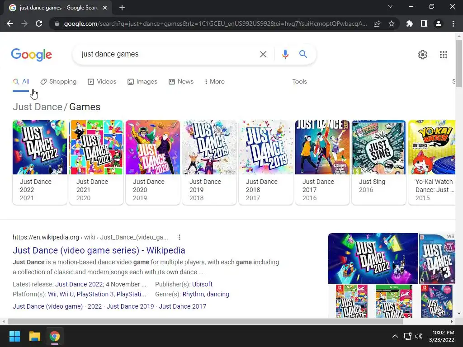
Task: Open the tab search chevron
Action: (x=390, y=6)
